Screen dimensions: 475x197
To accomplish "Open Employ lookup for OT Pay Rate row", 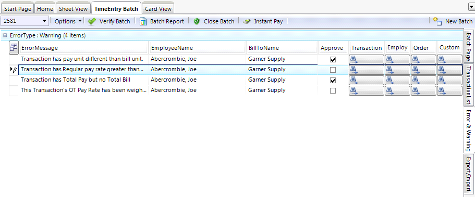I will tap(397, 90).
